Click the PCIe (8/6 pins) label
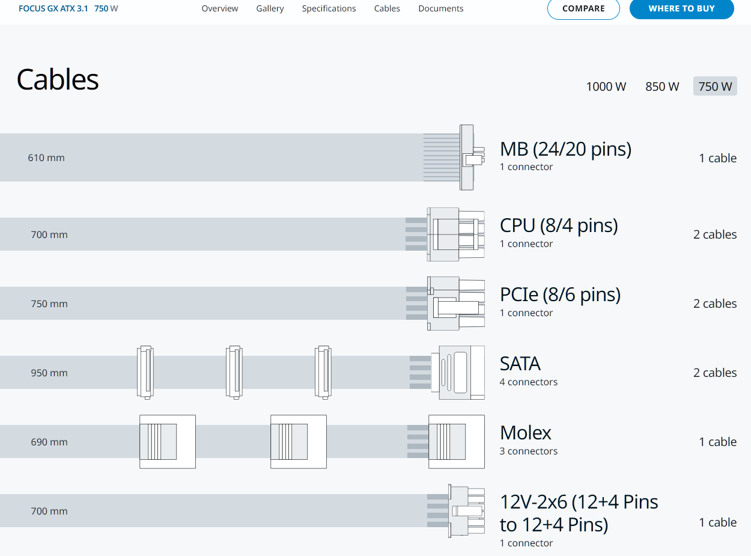Screen dimensions: 751x556 tap(560, 295)
